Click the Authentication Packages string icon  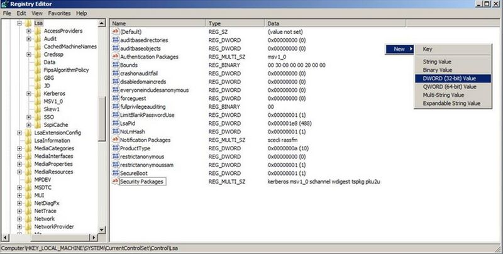pyautogui.click(x=116, y=57)
